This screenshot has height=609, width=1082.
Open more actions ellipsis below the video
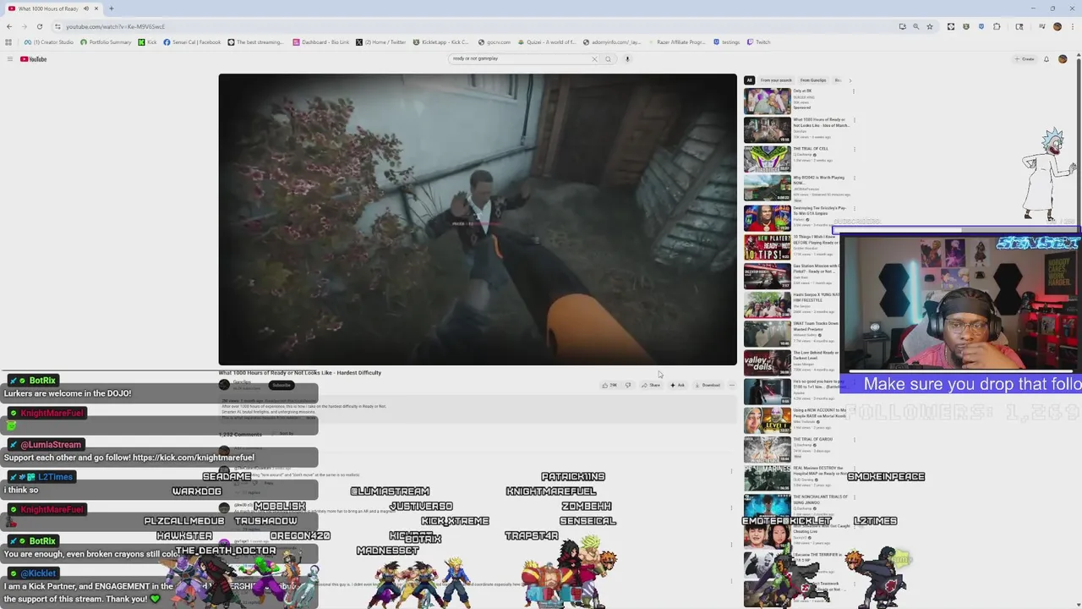click(732, 385)
